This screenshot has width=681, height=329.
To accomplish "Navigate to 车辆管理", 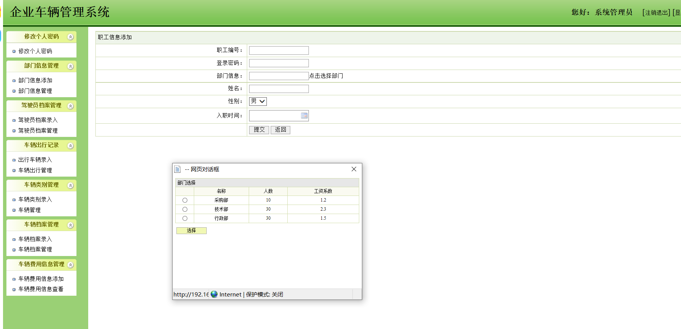I will tap(30, 210).
